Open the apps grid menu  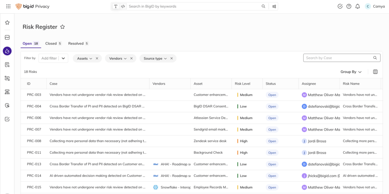point(8,6)
